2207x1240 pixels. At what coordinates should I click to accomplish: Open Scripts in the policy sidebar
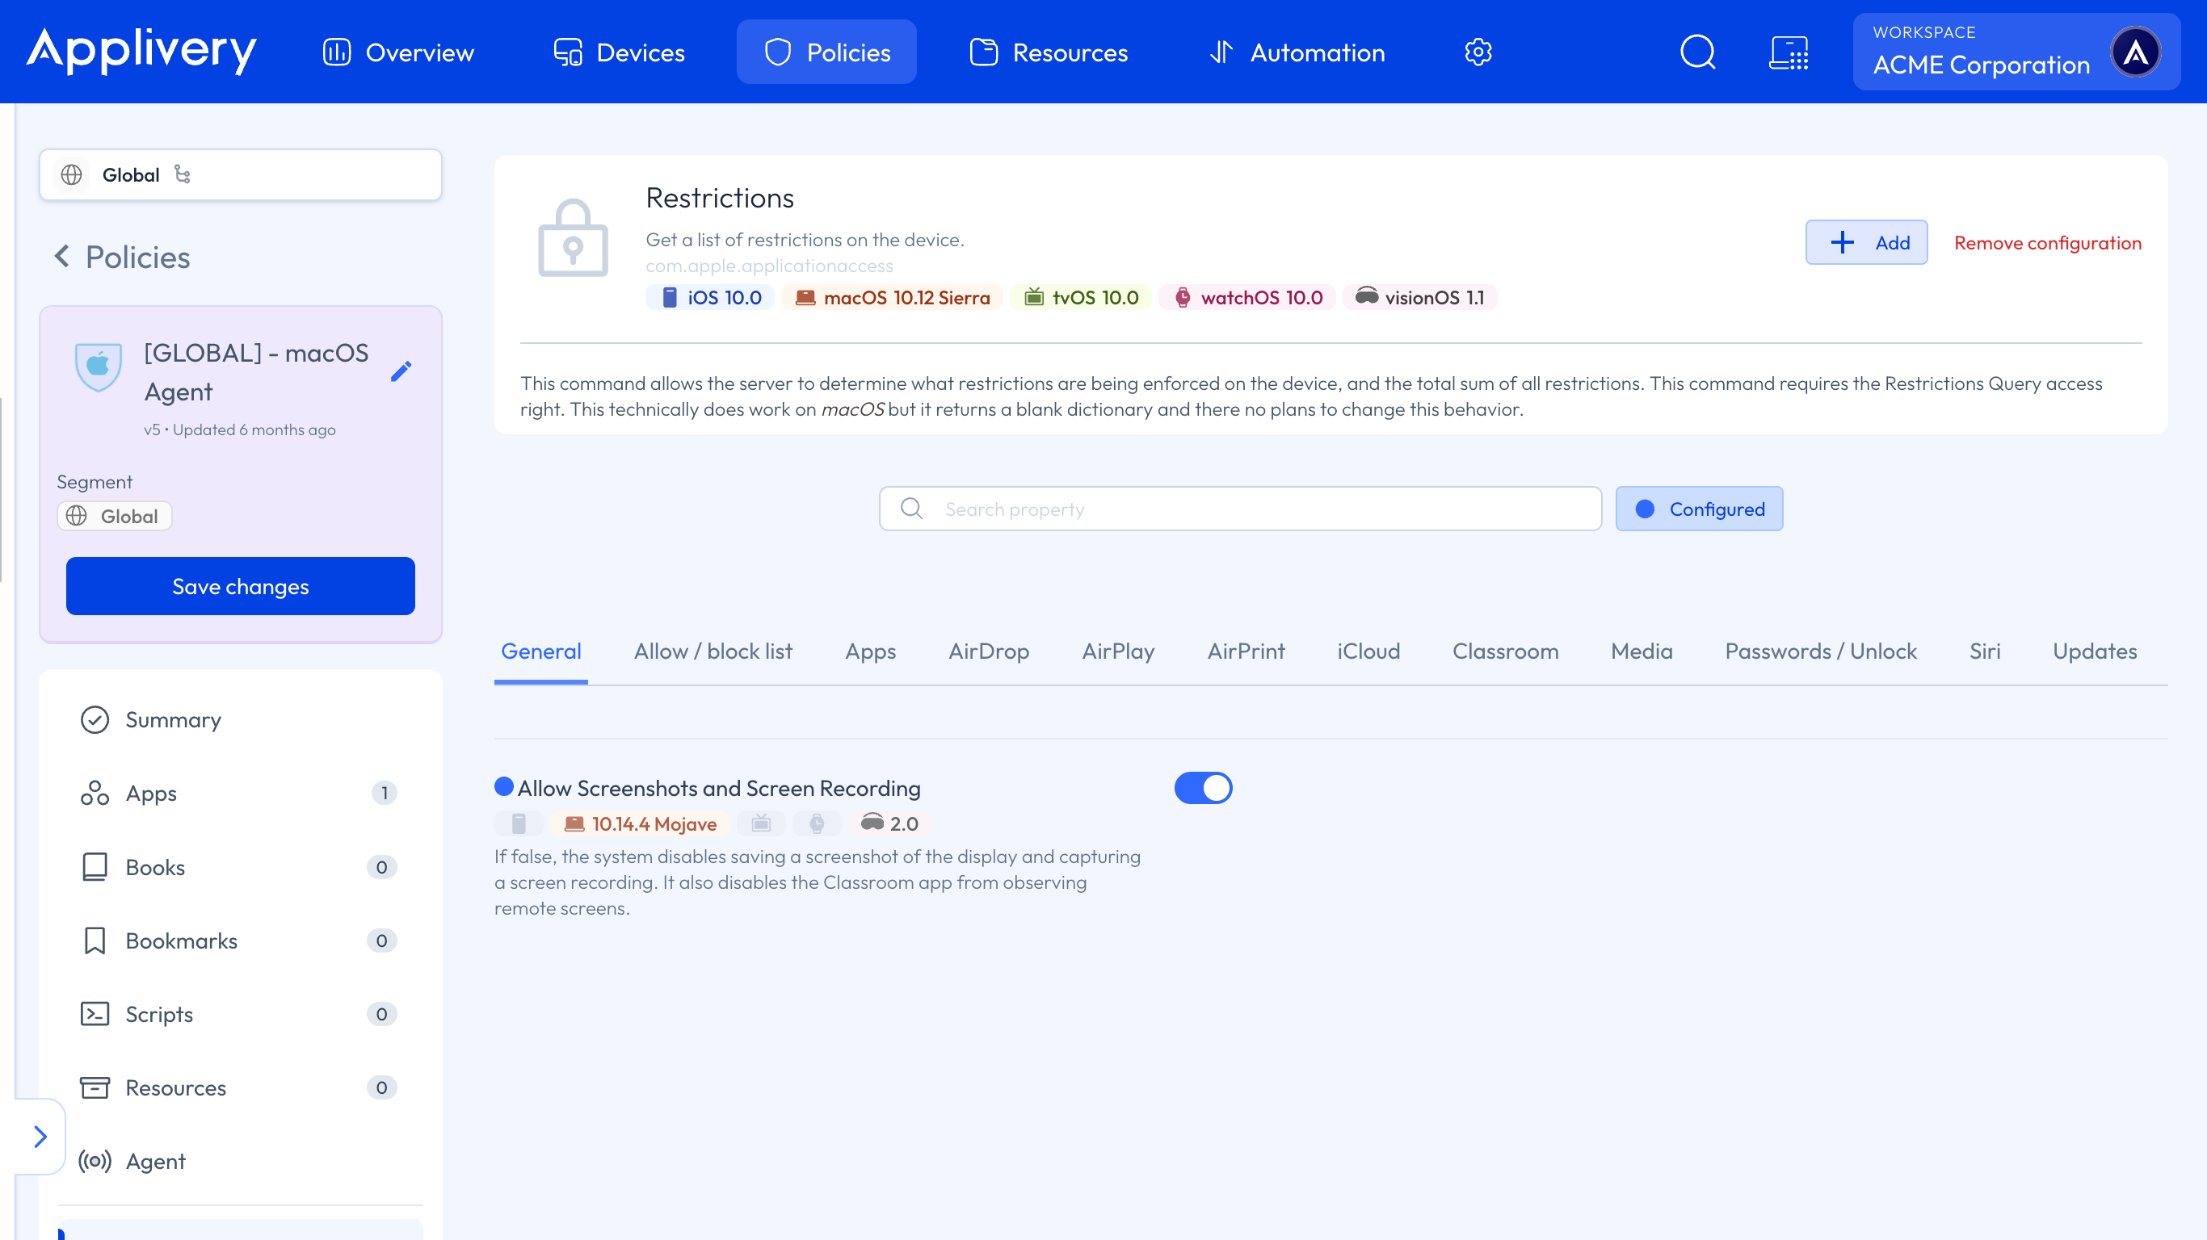click(240, 1014)
